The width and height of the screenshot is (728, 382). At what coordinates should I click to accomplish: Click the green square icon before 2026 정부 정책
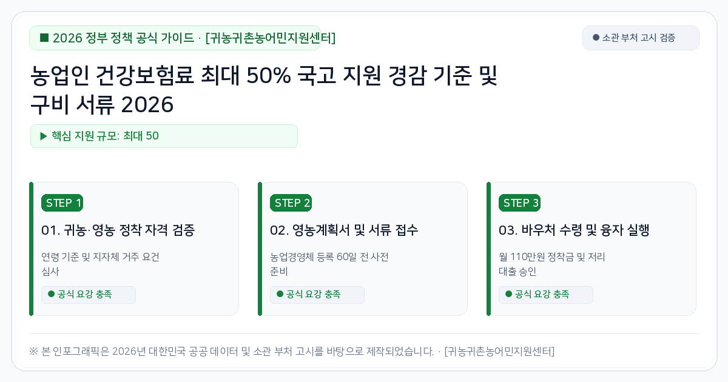pos(44,38)
